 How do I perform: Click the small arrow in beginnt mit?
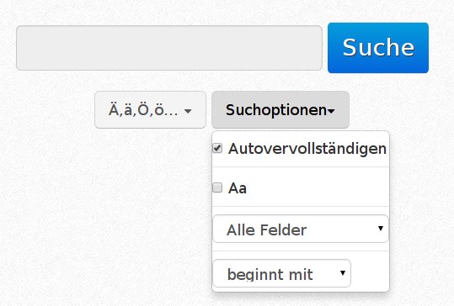click(x=343, y=272)
